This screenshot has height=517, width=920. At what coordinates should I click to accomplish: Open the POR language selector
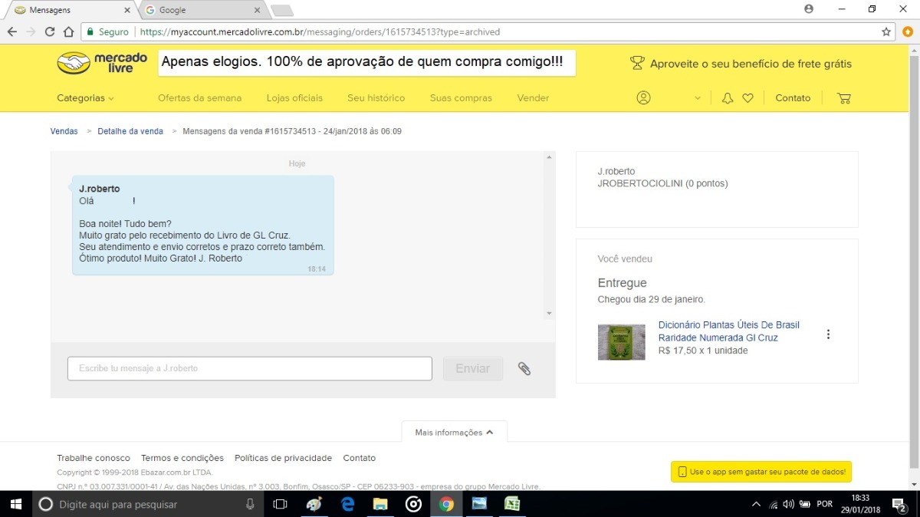click(825, 504)
